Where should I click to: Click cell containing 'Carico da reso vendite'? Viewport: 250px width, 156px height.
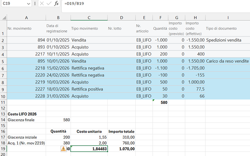coord(227,61)
